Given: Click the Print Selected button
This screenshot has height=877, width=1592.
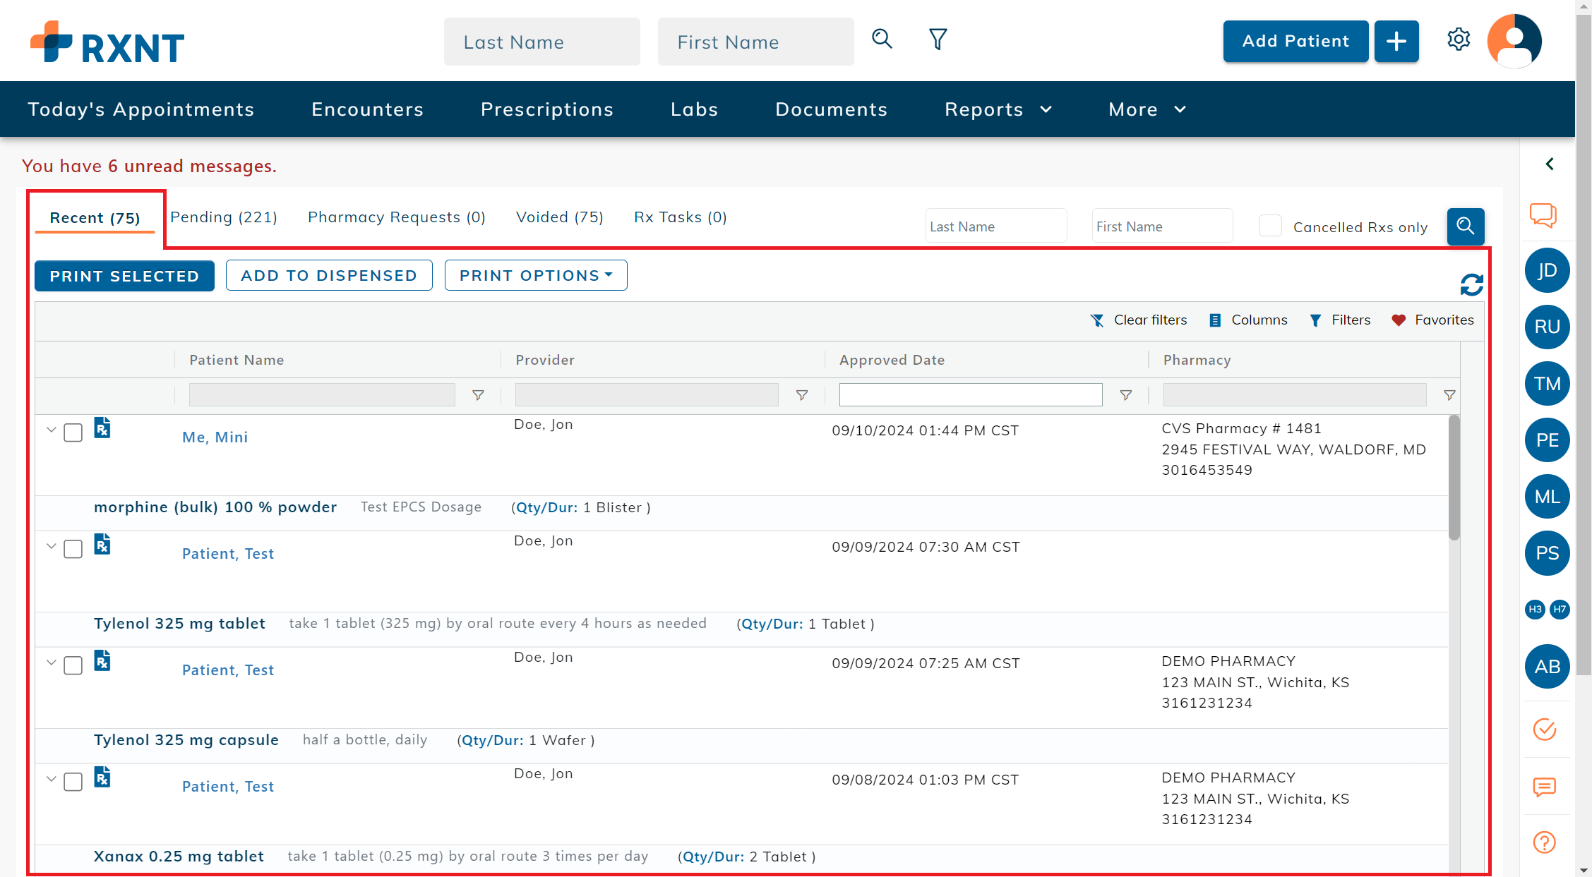Looking at the screenshot, I should point(124,276).
